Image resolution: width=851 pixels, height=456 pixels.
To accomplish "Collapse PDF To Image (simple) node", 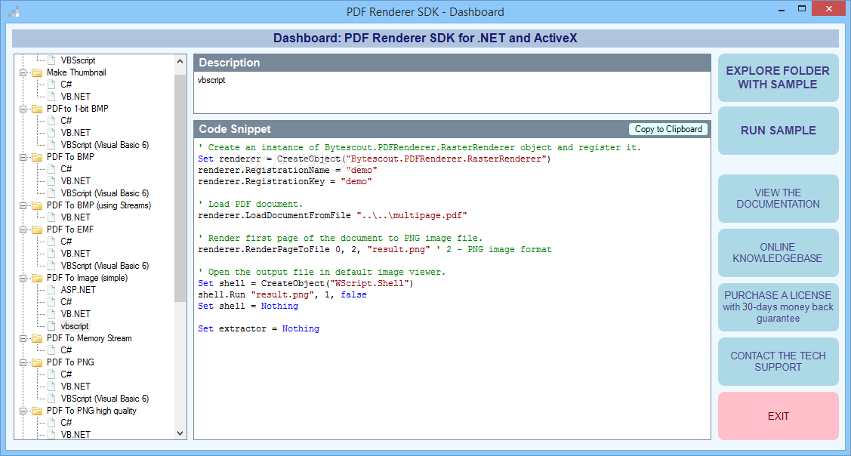I will 23,278.
